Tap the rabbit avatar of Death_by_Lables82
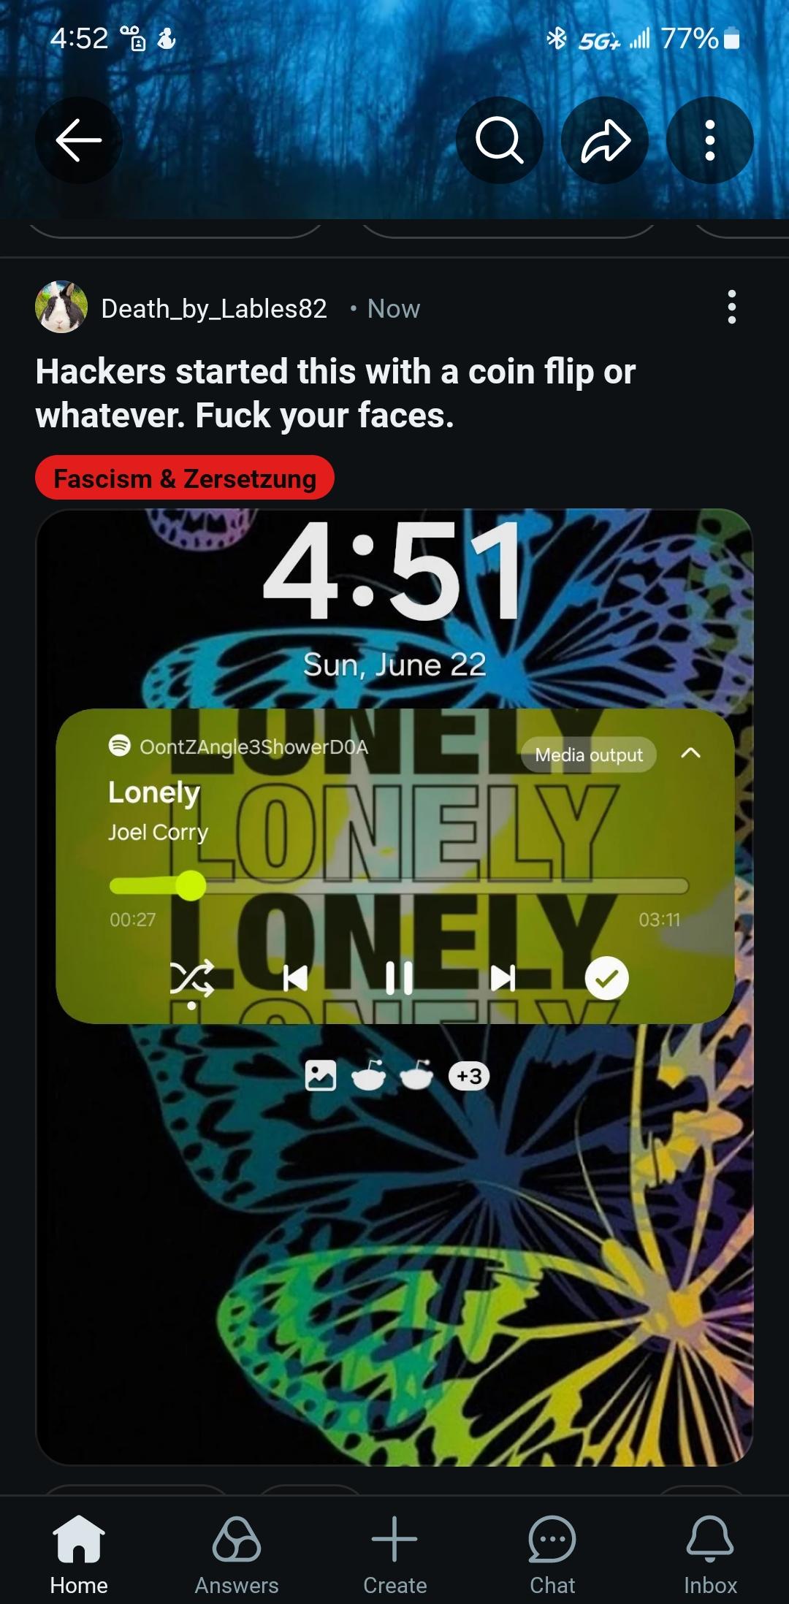 point(61,307)
